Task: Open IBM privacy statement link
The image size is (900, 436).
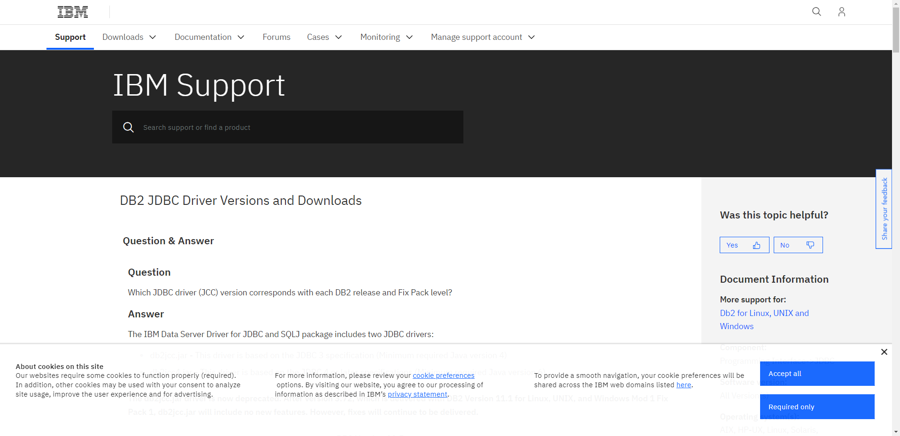Action: pos(417,394)
